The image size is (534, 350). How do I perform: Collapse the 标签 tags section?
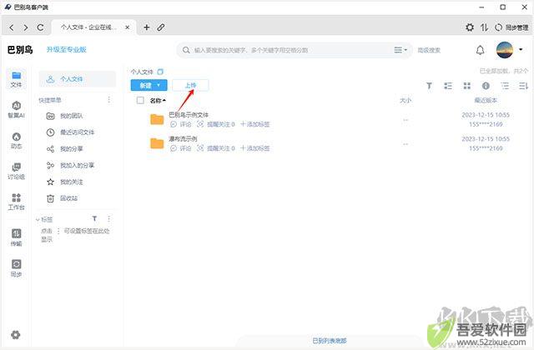point(38,220)
